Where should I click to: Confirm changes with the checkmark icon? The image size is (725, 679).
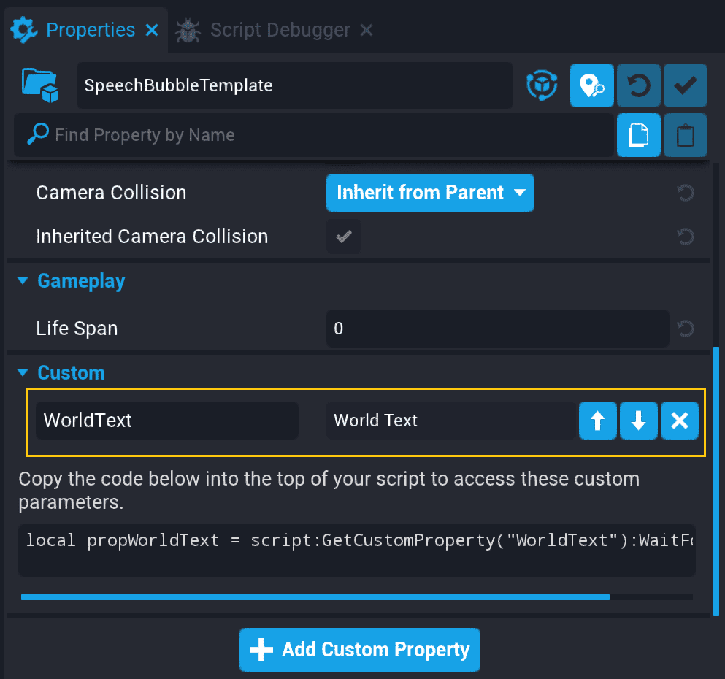coord(685,85)
